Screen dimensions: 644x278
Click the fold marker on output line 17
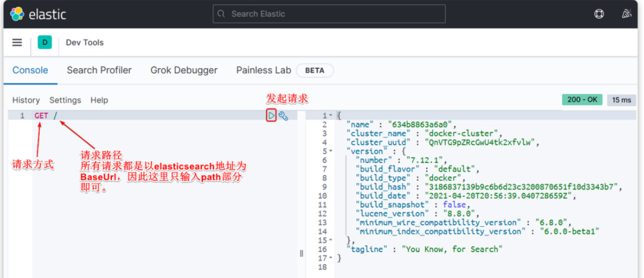coord(330,258)
